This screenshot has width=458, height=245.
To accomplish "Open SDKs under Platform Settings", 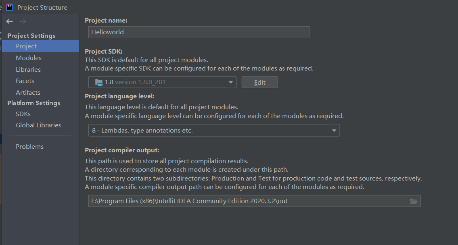I will point(23,114).
